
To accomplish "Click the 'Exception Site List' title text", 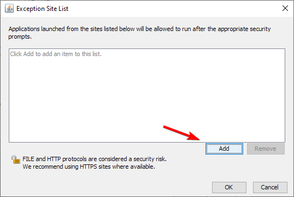I will pos(43,9).
